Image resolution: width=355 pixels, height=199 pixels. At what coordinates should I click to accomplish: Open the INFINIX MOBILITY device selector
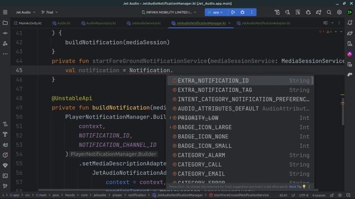(169, 12)
